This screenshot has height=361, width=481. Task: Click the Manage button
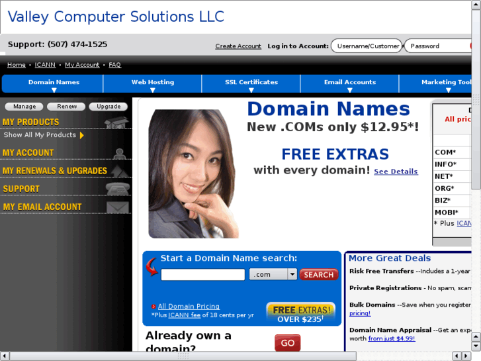[24, 107]
